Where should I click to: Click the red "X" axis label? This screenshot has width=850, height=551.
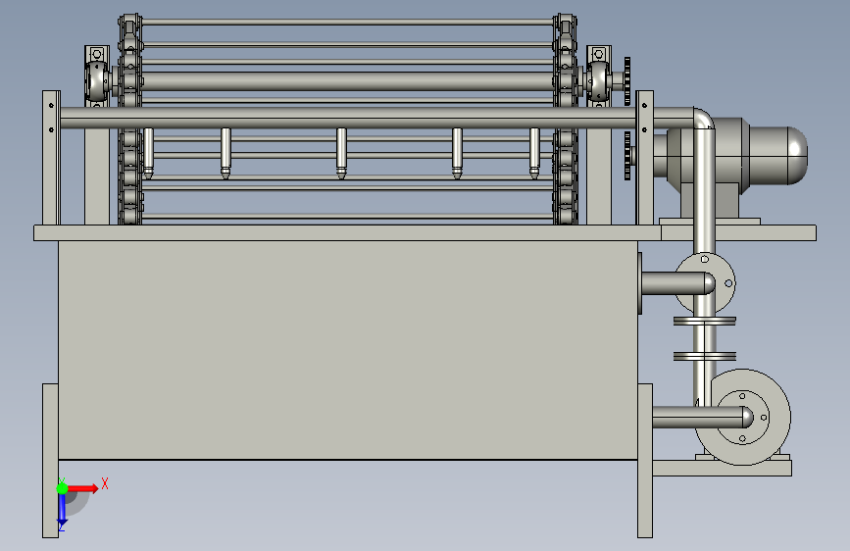pos(105,483)
